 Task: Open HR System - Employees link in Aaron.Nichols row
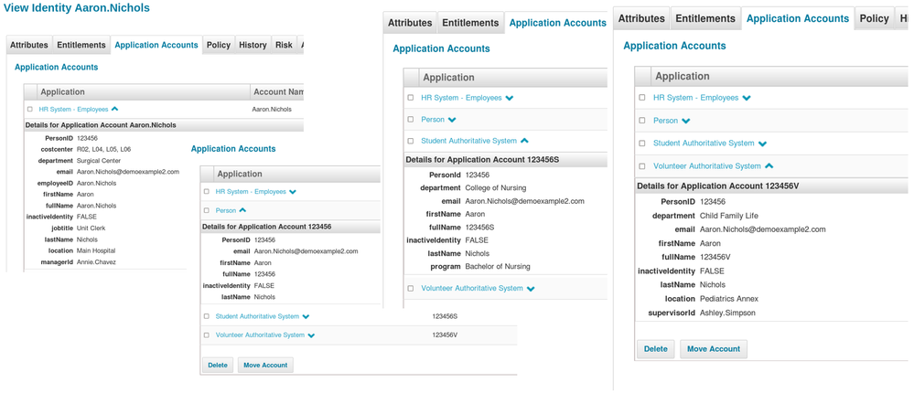73,110
